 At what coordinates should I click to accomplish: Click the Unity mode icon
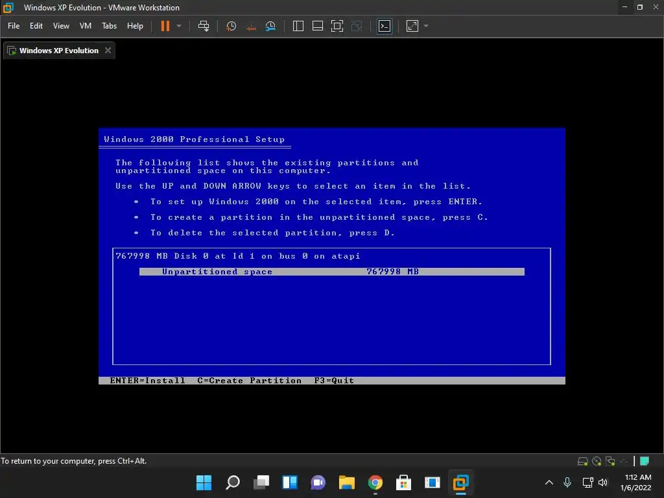click(x=357, y=26)
